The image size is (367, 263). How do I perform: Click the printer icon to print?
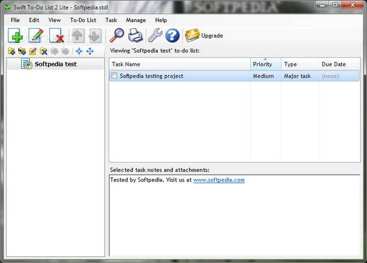click(x=136, y=35)
